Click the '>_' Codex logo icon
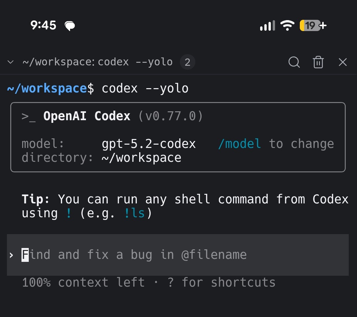357x317 pixels. coord(28,117)
